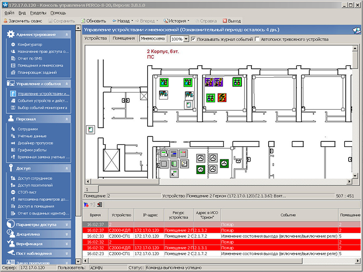Click the third icon in event log toolbar
363x272 pixels.
(99, 204)
